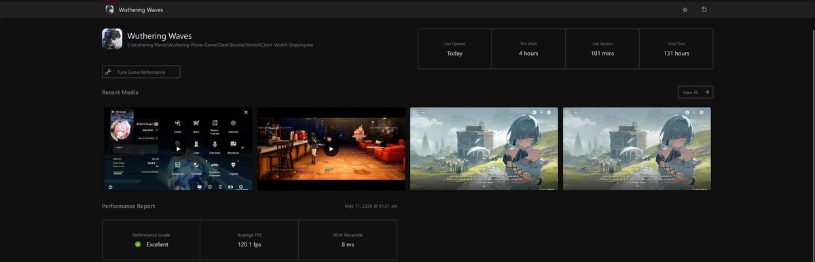815x262 pixels.
Task: Click the Wuthering Waves icon in title bar
Action: 109,9
